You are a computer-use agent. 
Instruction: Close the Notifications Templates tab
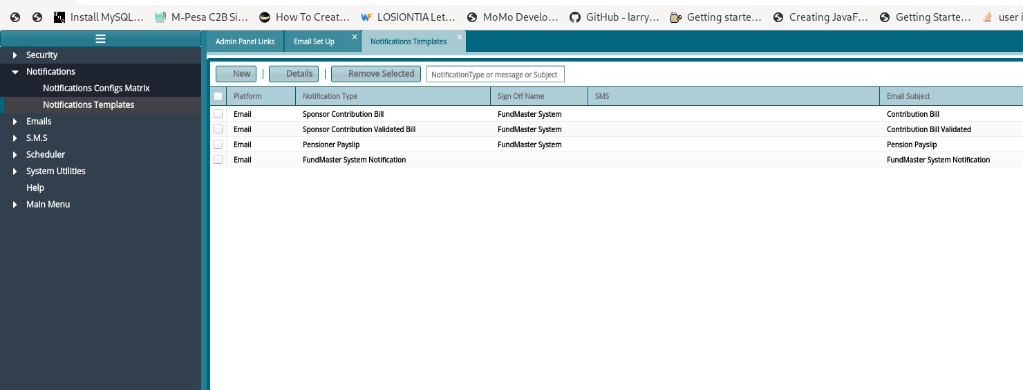pyautogui.click(x=460, y=37)
